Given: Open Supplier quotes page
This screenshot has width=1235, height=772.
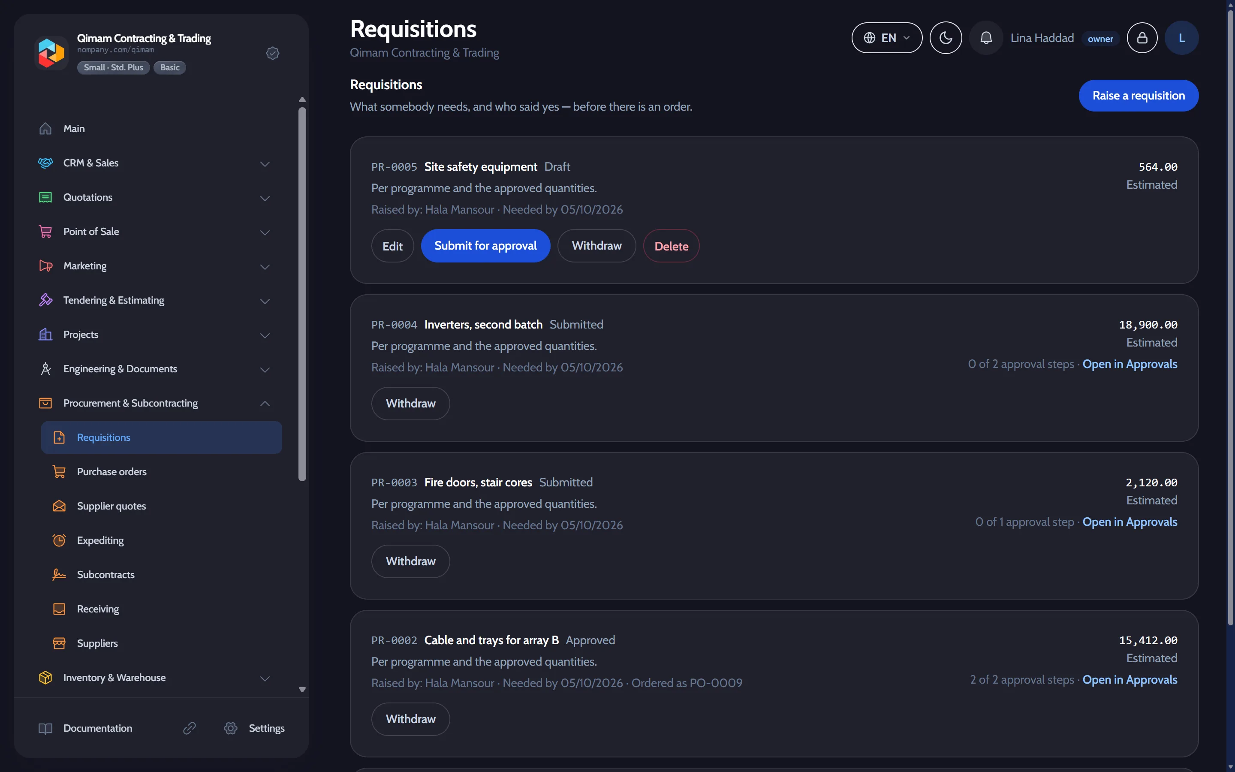Looking at the screenshot, I should click(161, 506).
